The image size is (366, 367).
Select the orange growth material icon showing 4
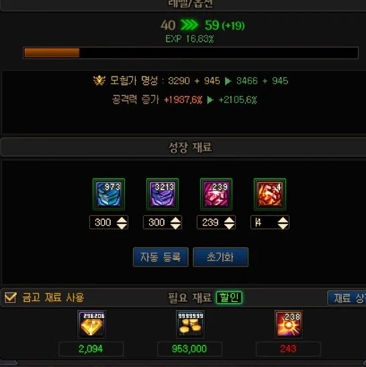[270, 194]
